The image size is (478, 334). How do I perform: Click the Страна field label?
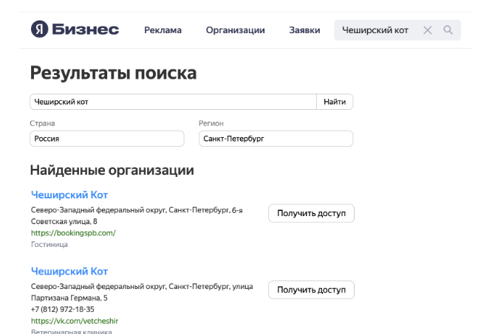coord(42,123)
